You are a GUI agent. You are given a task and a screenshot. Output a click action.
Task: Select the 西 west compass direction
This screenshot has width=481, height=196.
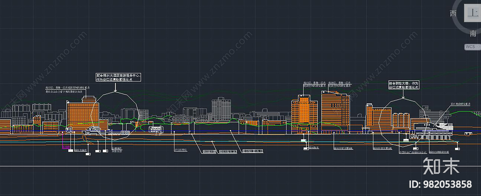pos(453,14)
